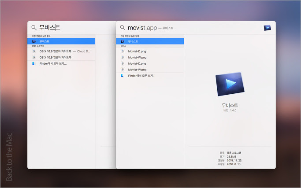
Task: Click the Movist icon in the right window's top hit row
Action: [x=123, y=41]
